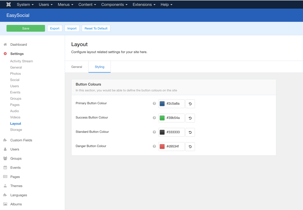The height and width of the screenshot is (210, 303).
Task: Pick the green Success Button colour swatch
Action: tap(162, 118)
